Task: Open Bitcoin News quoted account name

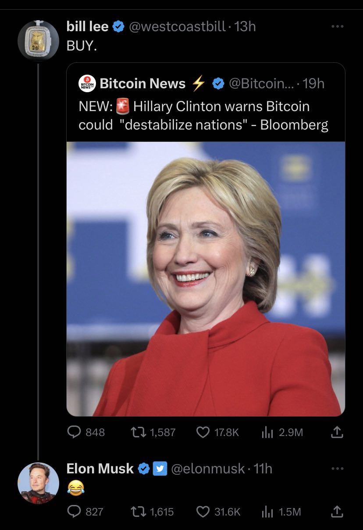Action: [x=142, y=83]
